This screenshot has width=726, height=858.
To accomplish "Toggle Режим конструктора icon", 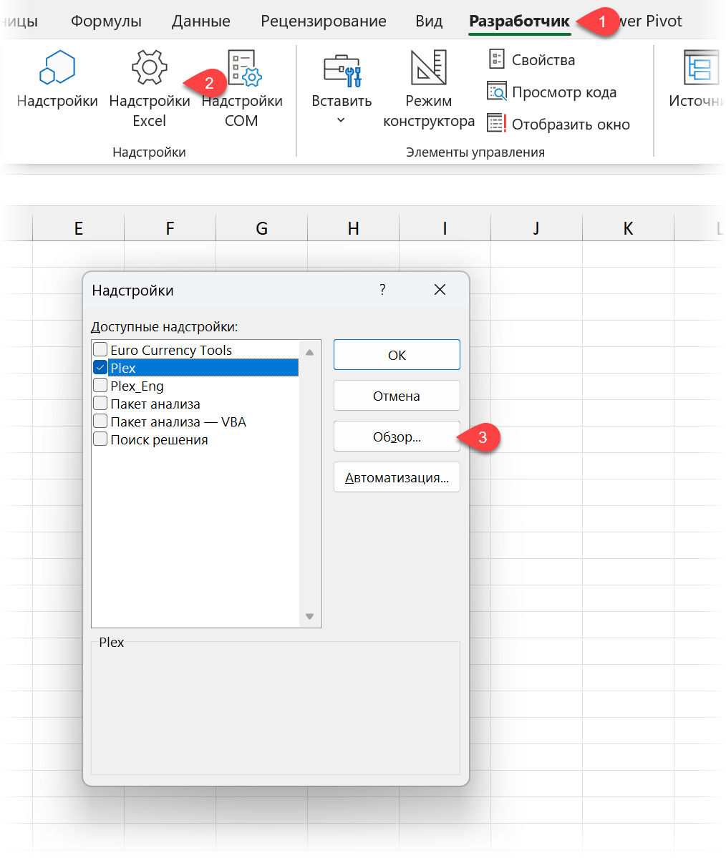I will (428, 68).
